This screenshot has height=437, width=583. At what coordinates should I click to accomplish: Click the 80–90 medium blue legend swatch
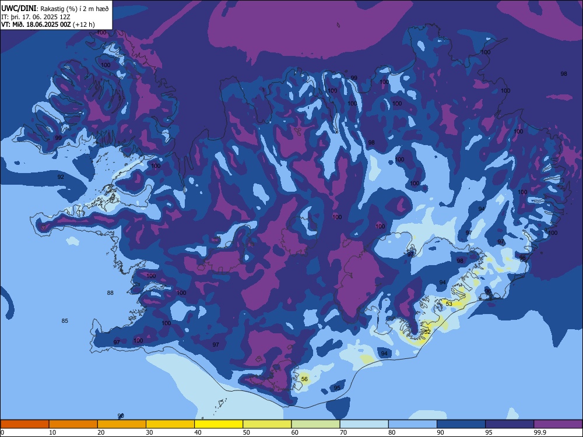click(413, 424)
